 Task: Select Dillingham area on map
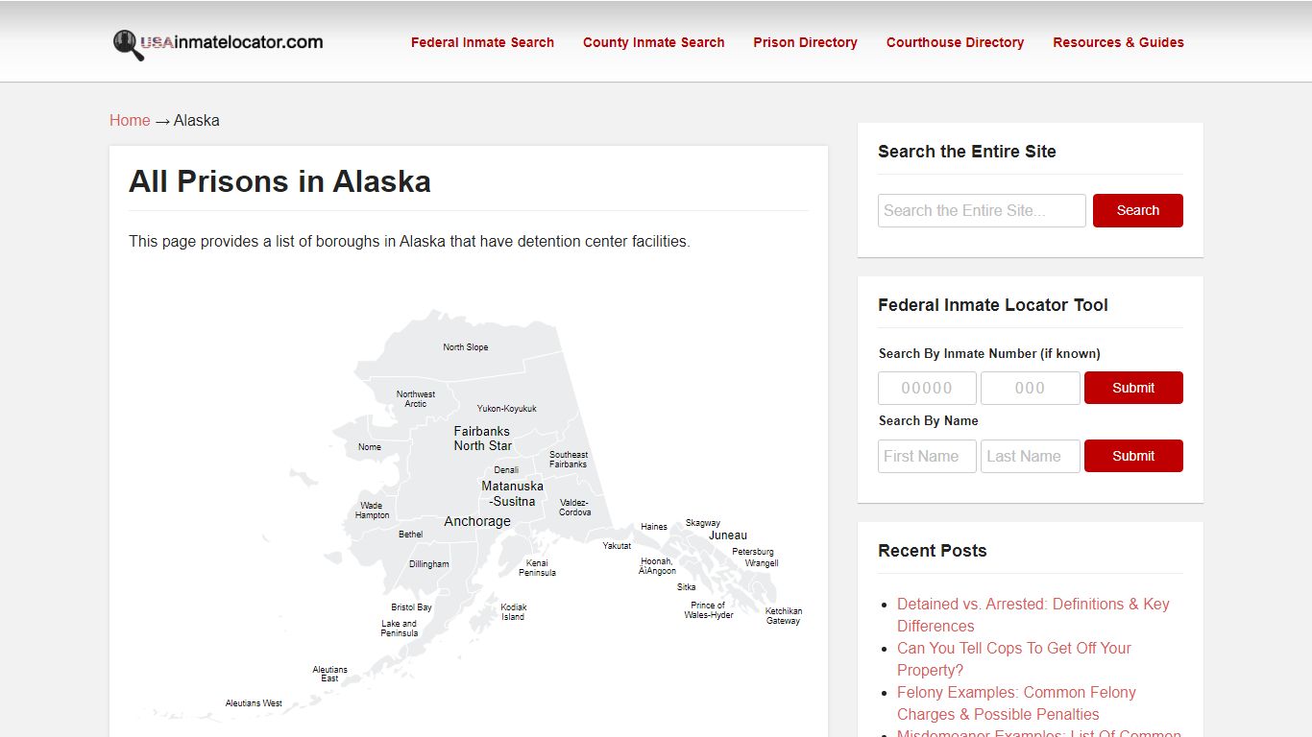point(428,564)
